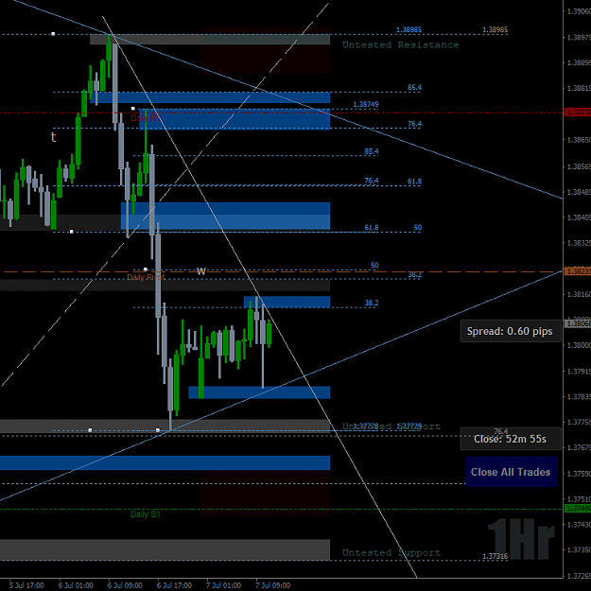Click the 1.39060 price scale value
The image size is (591, 591).
579,11
